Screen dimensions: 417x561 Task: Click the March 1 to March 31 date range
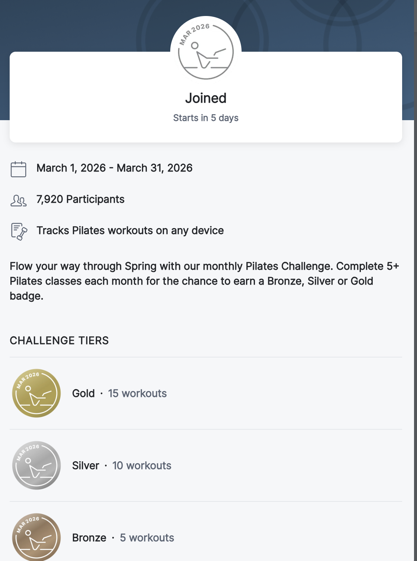tap(114, 168)
